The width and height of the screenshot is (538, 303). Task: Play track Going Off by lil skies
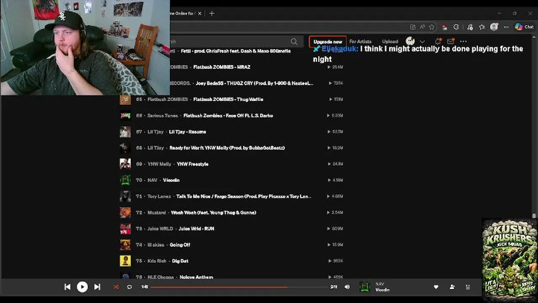pos(180,245)
